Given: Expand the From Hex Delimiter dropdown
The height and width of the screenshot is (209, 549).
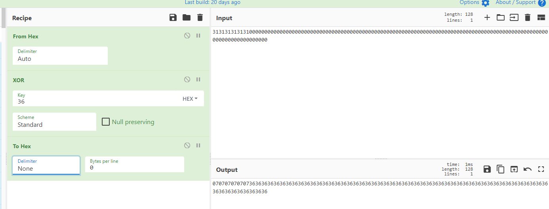Looking at the screenshot, I should click(60, 55).
